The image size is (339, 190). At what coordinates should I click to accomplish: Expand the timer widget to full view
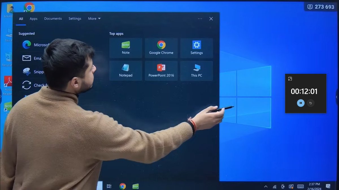pyautogui.click(x=290, y=79)
